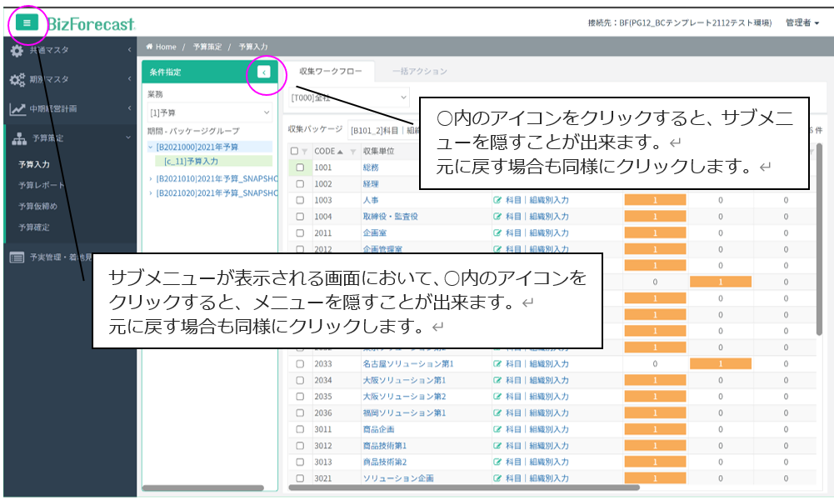Click the 期別マスタ gears icon
This screenshot has height=500, width=834.
point(17,80)
